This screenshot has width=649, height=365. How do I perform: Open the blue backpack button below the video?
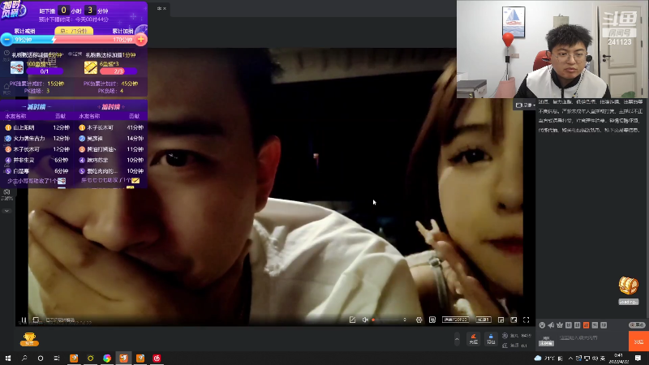pyautogui.click(x=491, y=339)
